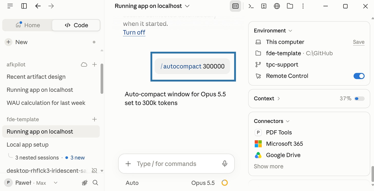Switch to the Home tab
The image size is (374, 191).
pyautogui.click(x=28, y=25)
